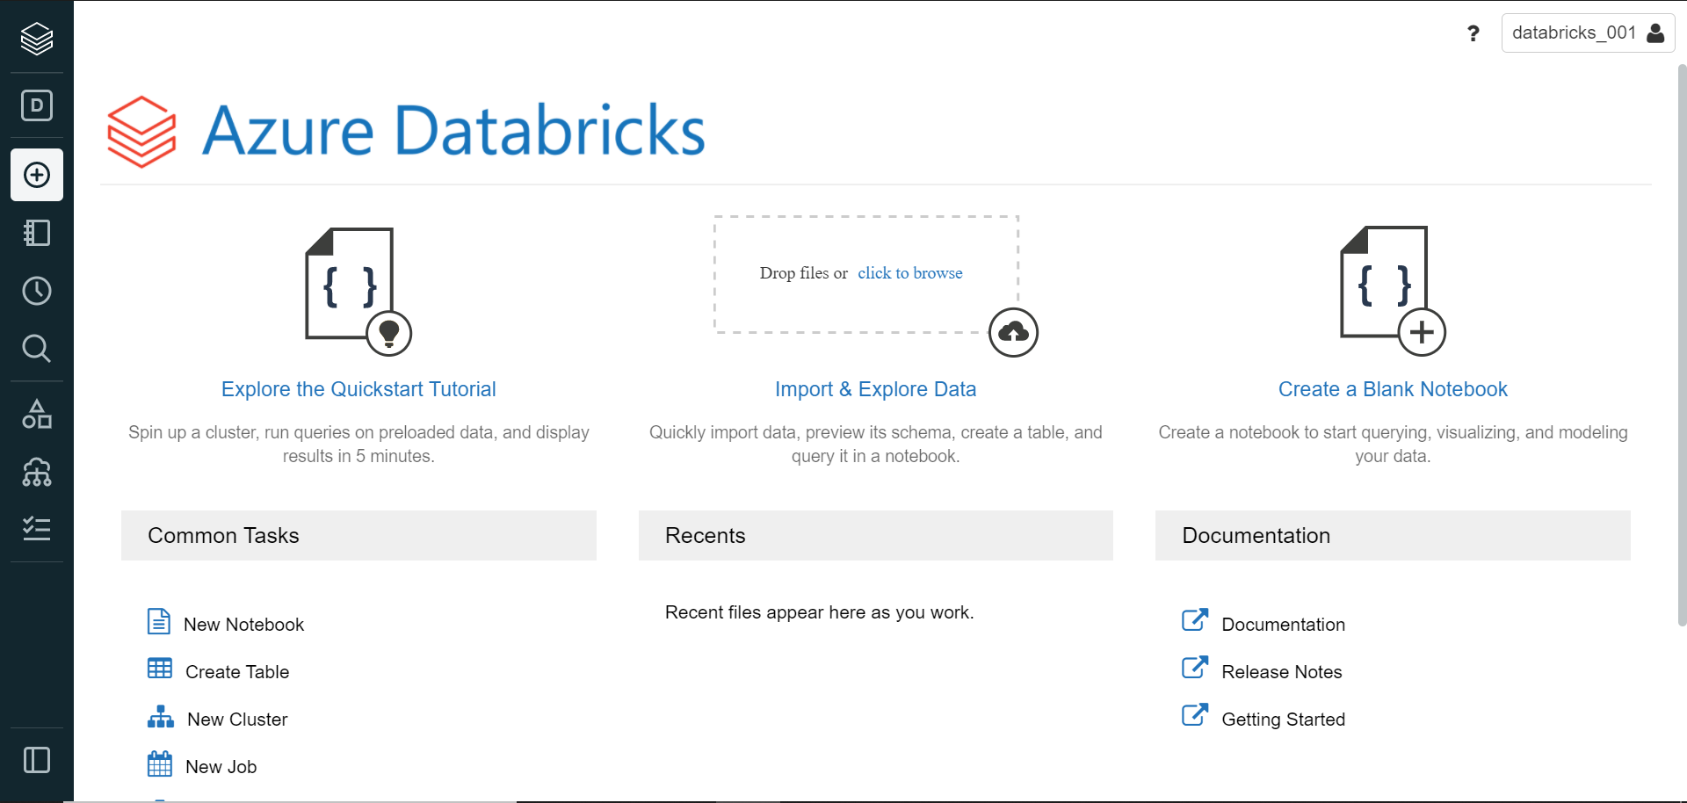The image size is (1687, 803).
Task: Open the Data Science workspace switcher icon
Action: (37, 105)
